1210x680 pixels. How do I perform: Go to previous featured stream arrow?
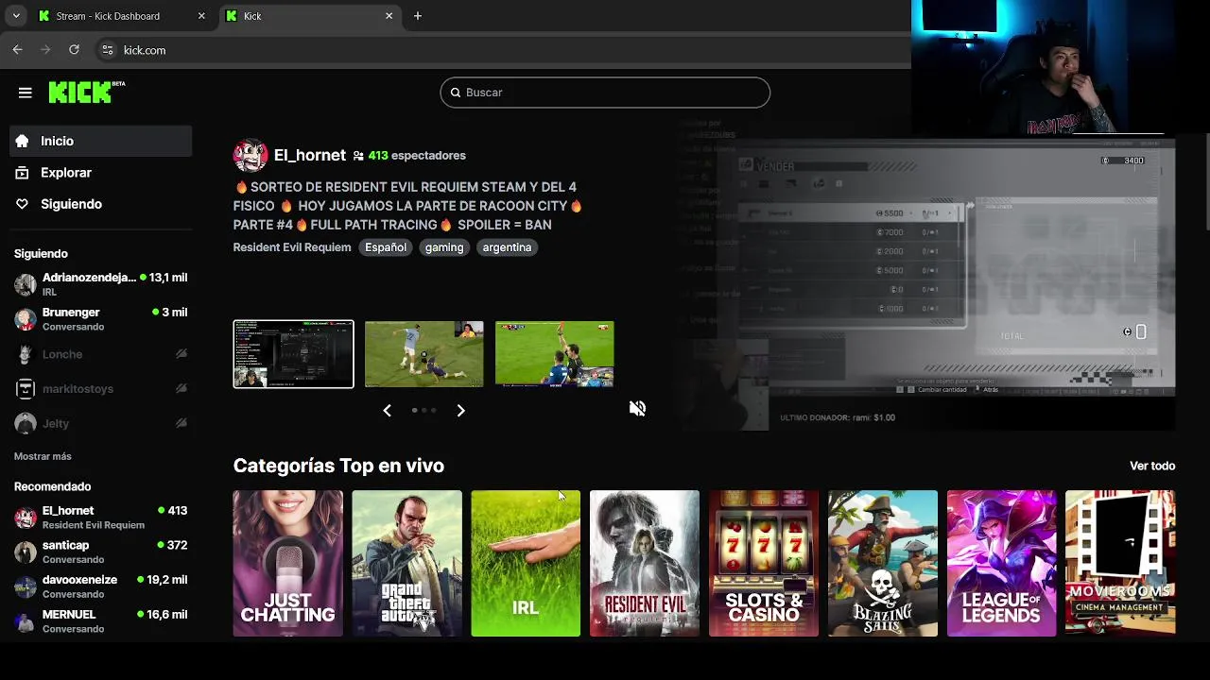click(x=387, y=410)
